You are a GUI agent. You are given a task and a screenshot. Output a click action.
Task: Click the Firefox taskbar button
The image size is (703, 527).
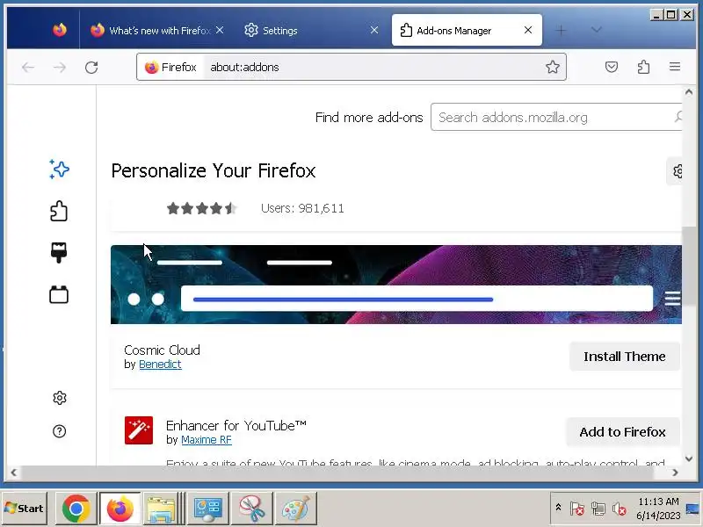[120, 509]
